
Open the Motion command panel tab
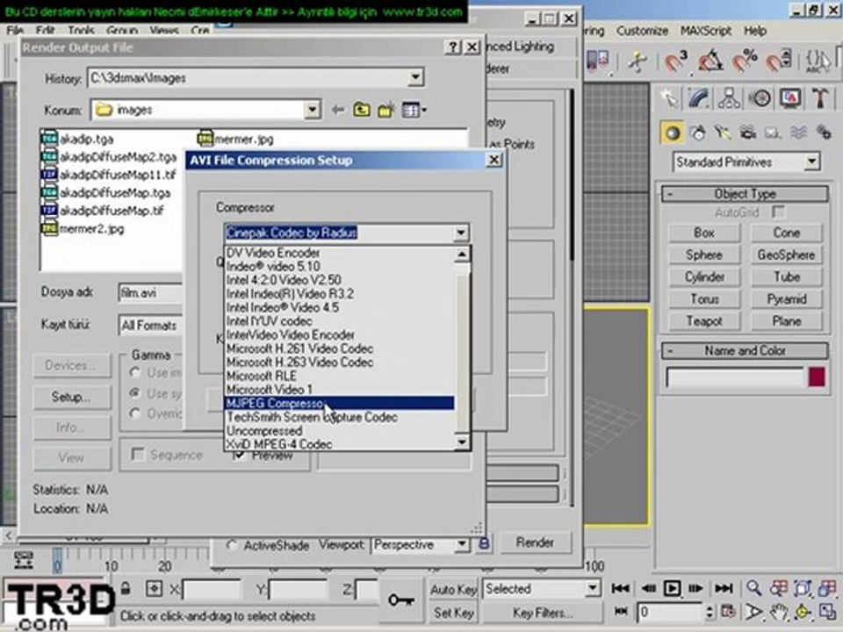coord(760,98)
